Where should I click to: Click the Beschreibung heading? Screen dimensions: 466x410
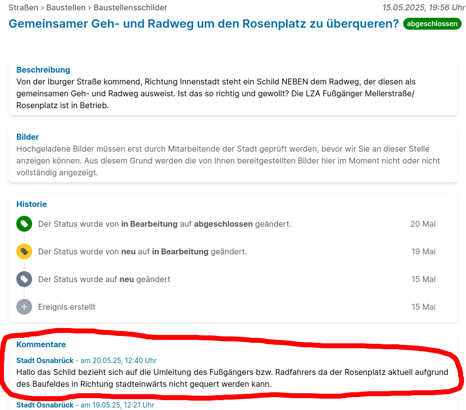pos(43,70)
